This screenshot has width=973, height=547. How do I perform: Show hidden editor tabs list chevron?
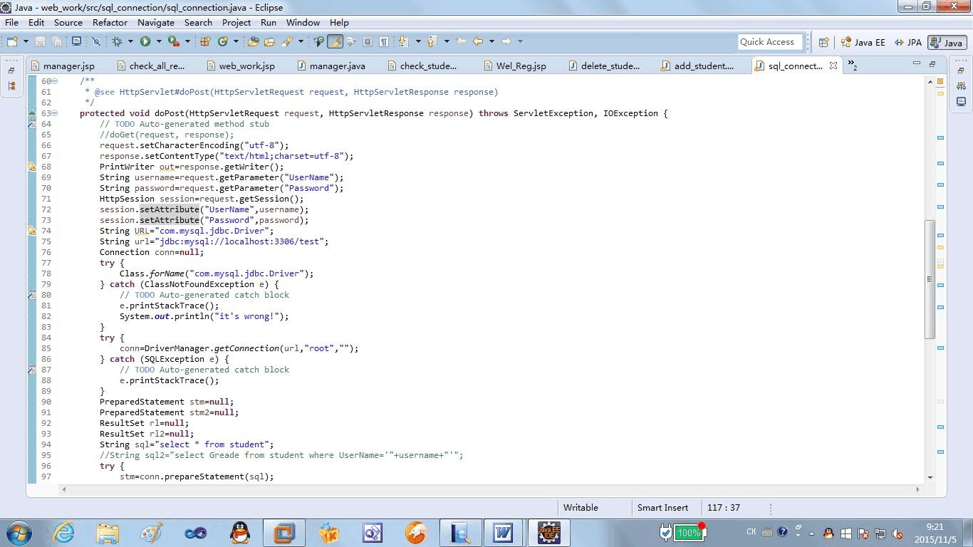(852, 66)
